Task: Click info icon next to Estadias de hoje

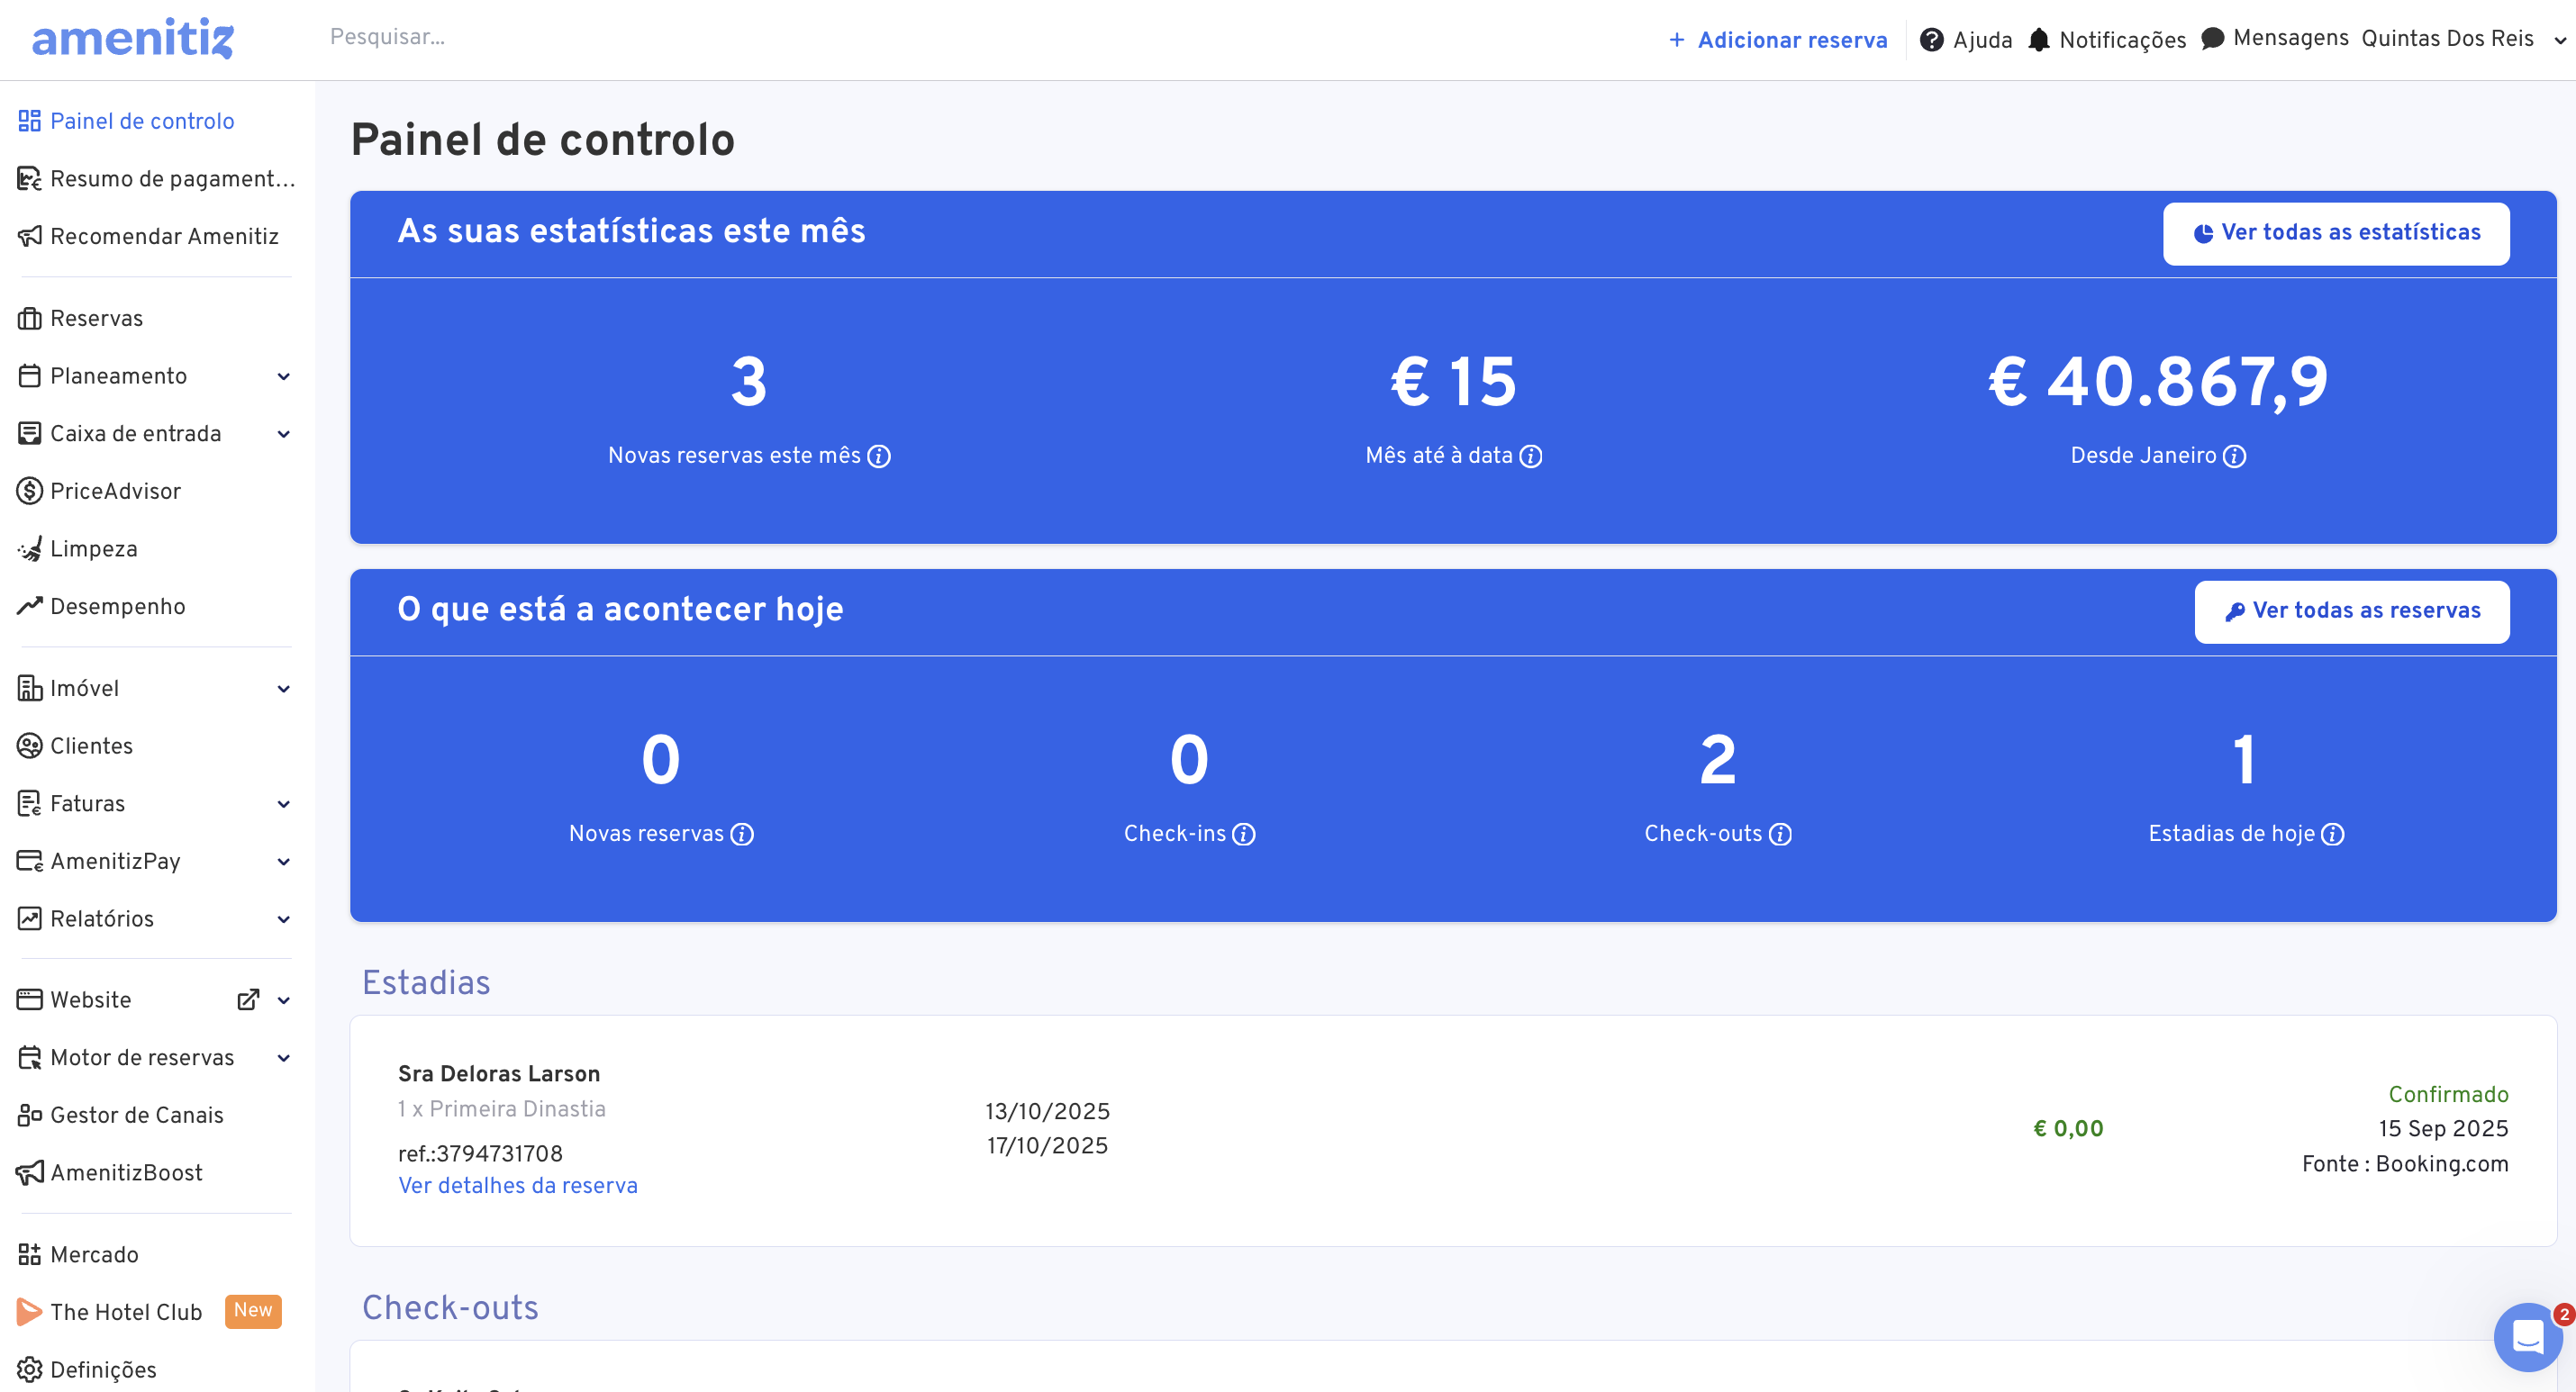Action: (2332, 834)
